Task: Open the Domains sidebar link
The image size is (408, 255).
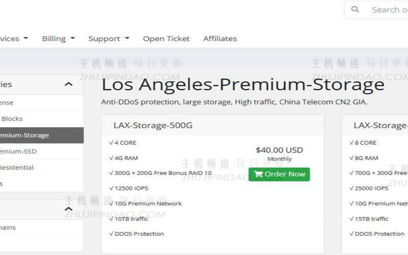Action: tap(8, 227)
